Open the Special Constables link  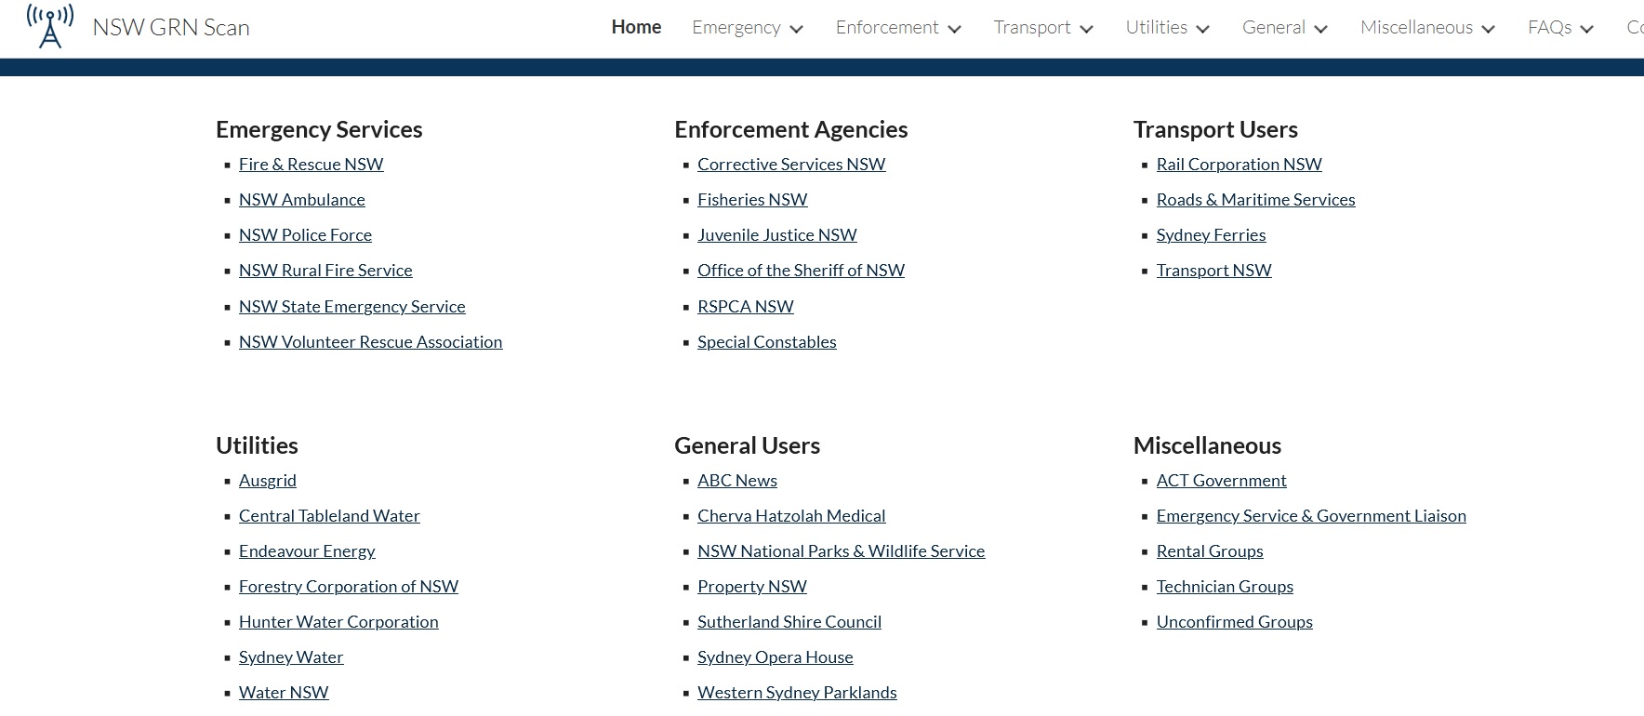767,342
